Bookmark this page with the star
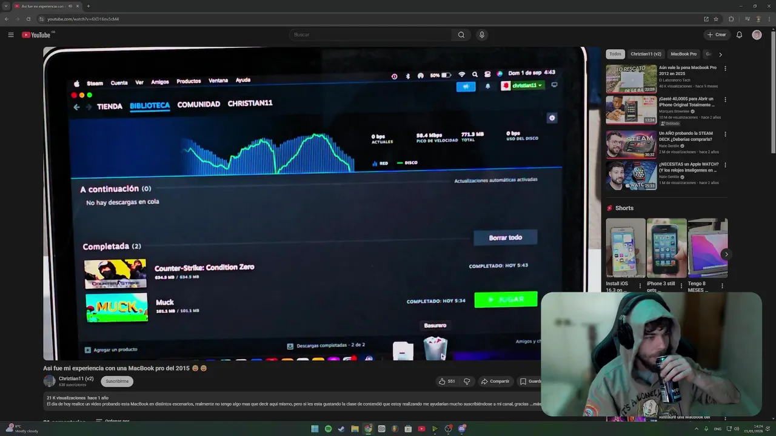Screen dimensions: 776x436 tap(716, 19)
